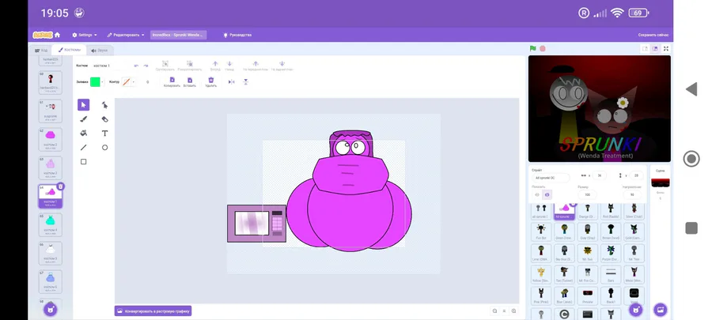Click the sprite name field

pos(551,178)
